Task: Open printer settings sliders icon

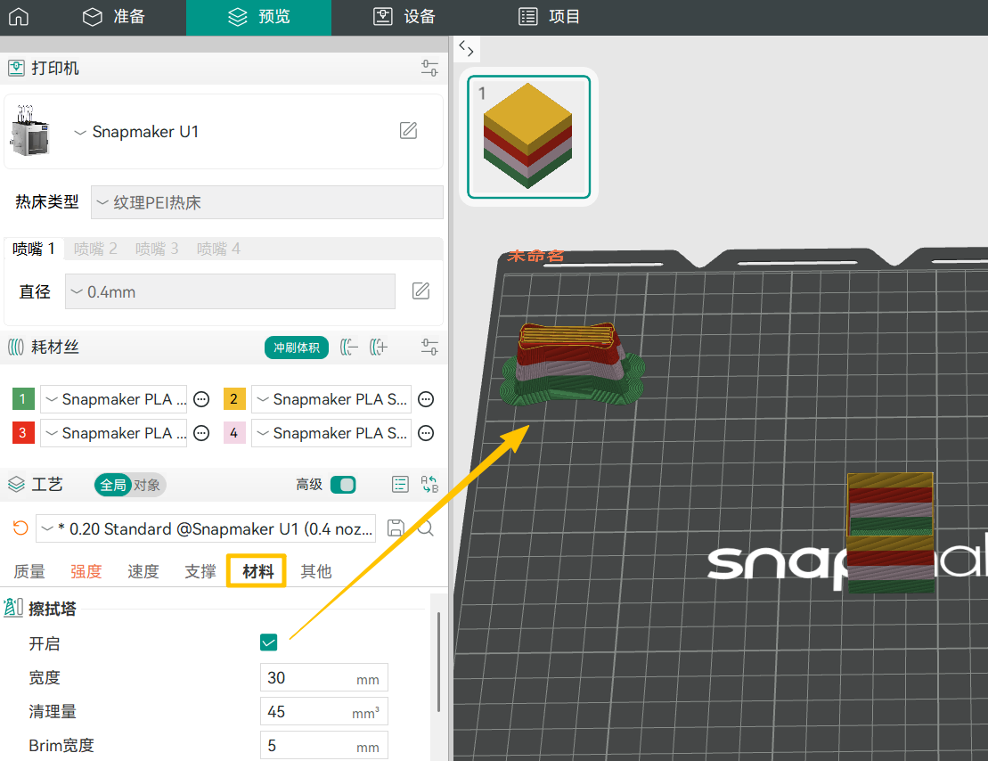Action: (x=429, y=68)
